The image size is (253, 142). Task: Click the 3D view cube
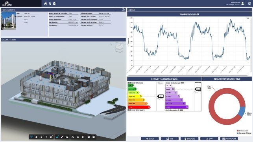[119, 48]
